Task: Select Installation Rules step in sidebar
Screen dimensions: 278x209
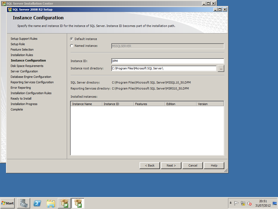Action: click(22, 55)
